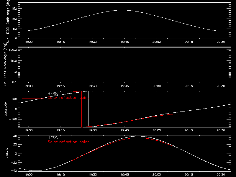Click 20:15 time label under Longitude plot
The image size is (236, 177).
tap(189, 130)
